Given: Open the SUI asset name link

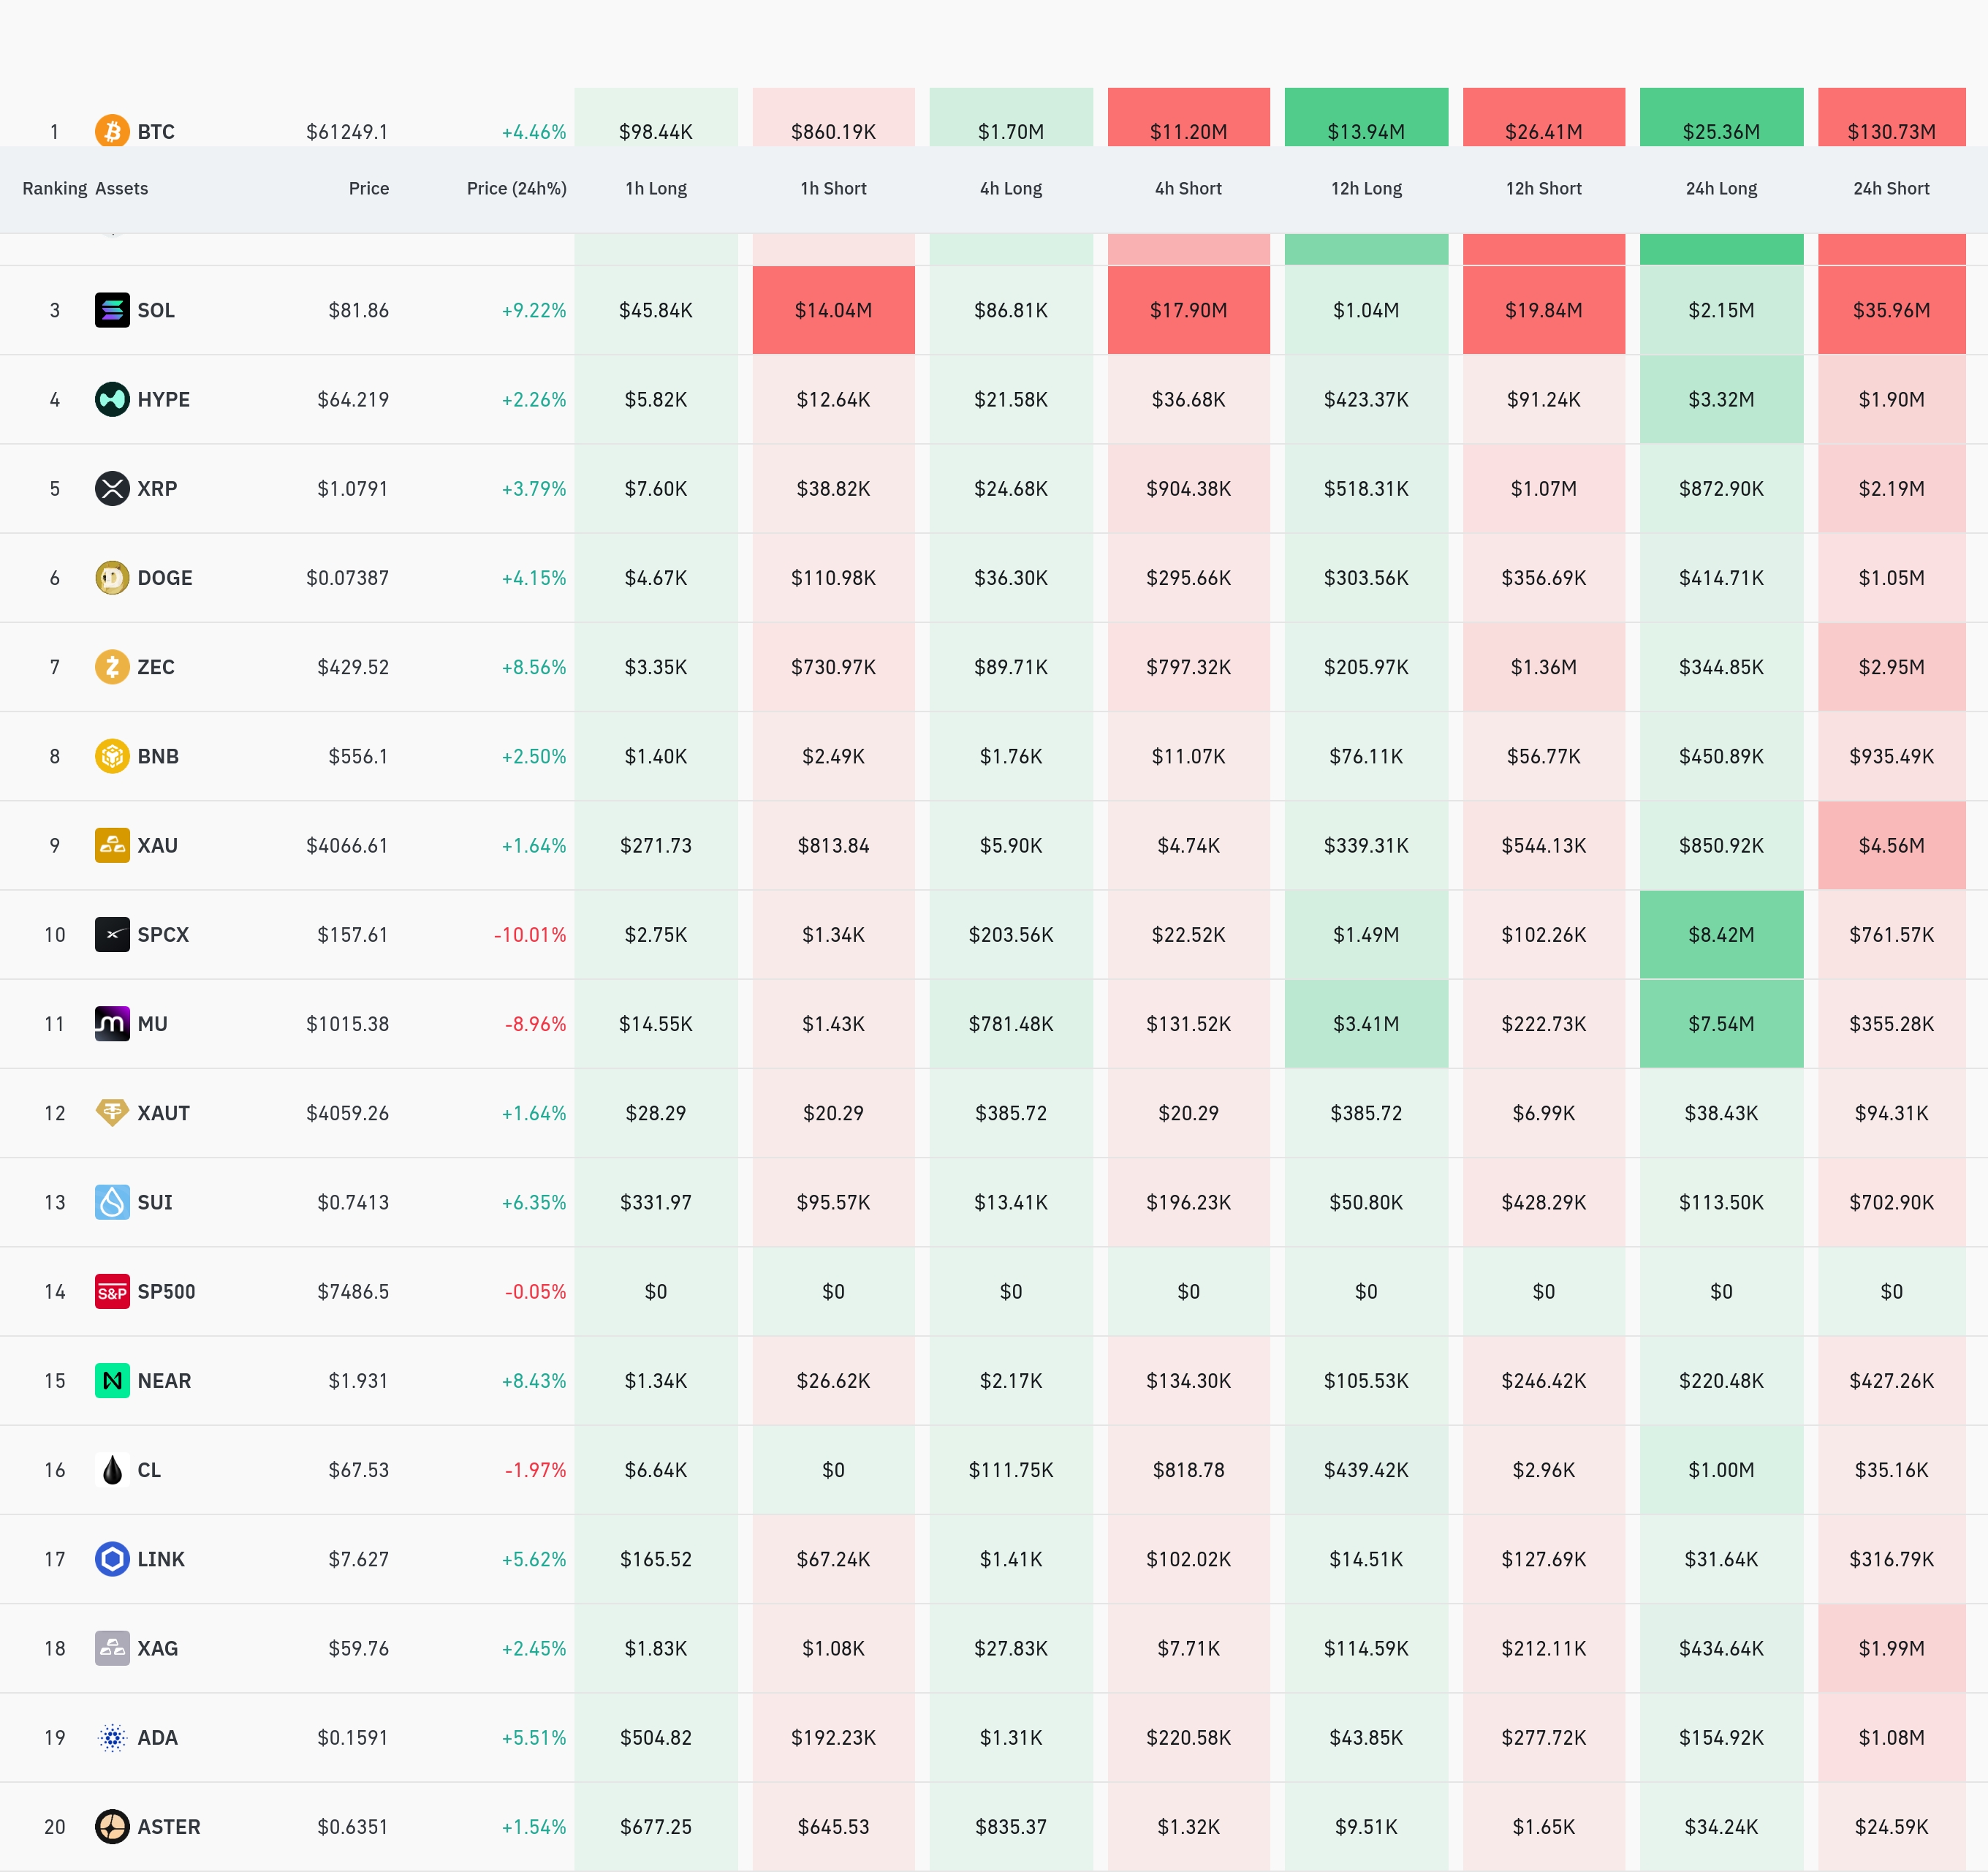Looking at the screenshot, I should [x=155, y=1203].
